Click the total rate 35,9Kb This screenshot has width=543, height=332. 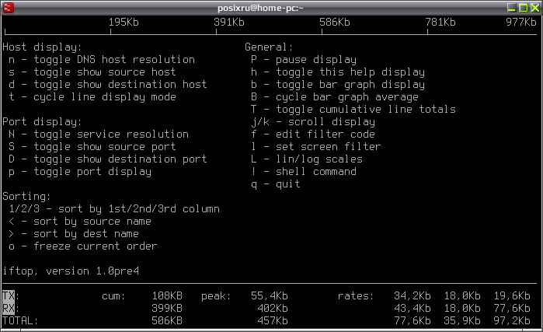coord(462,321)
